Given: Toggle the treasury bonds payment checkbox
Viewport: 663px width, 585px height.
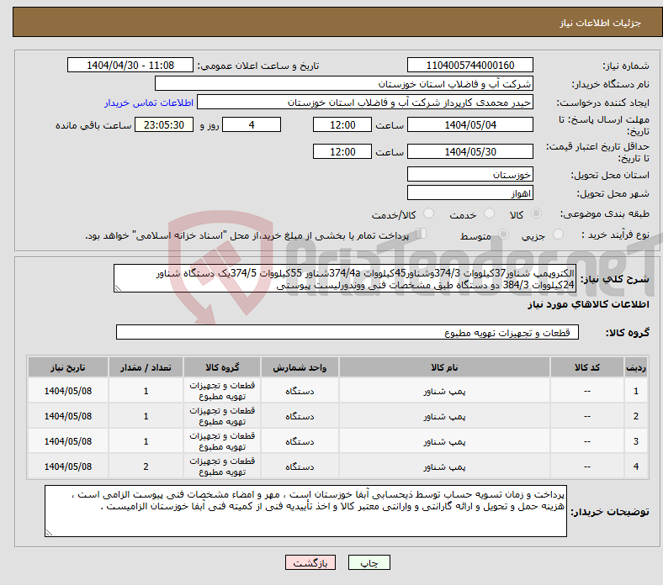Looking at the screenshot, I should click(x=422, y=235).
